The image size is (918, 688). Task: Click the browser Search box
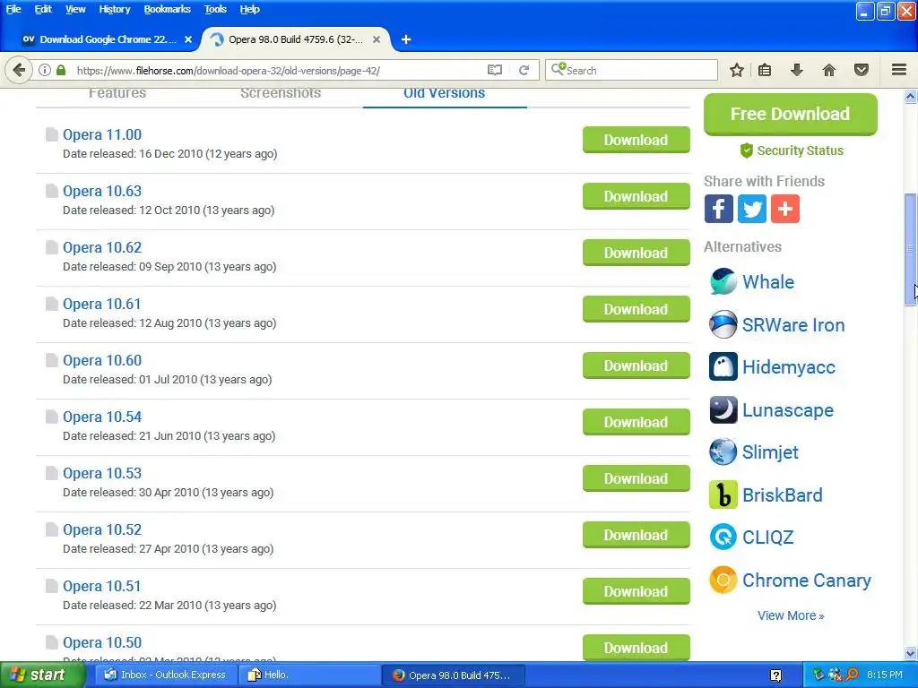[632, 70]
